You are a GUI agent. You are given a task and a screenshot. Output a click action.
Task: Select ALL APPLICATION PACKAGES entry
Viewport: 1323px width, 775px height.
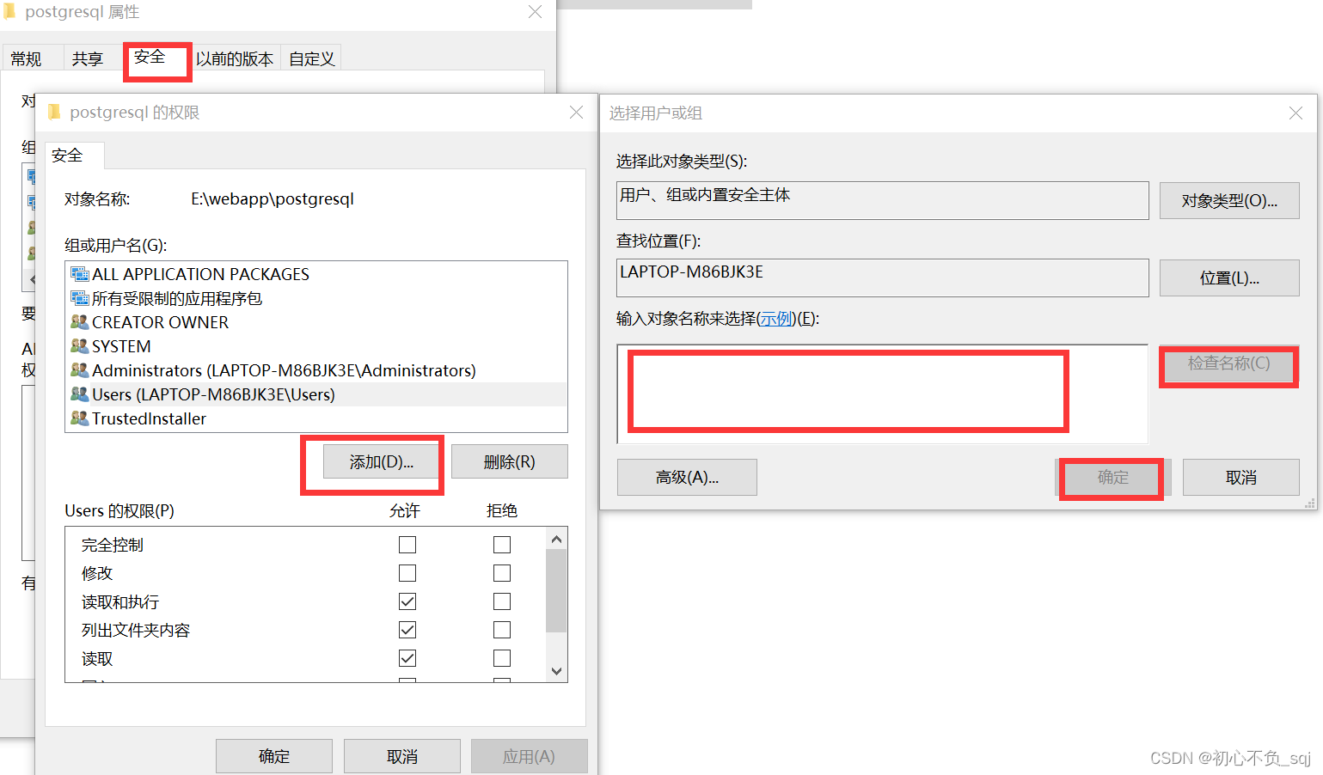(316, 274)
